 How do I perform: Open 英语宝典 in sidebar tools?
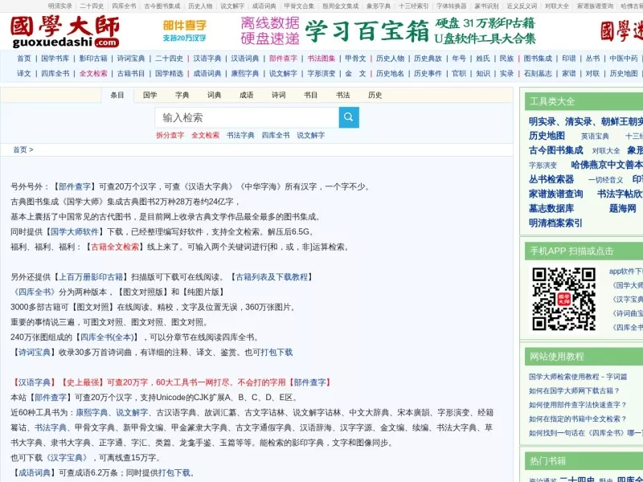coord(595,137)
